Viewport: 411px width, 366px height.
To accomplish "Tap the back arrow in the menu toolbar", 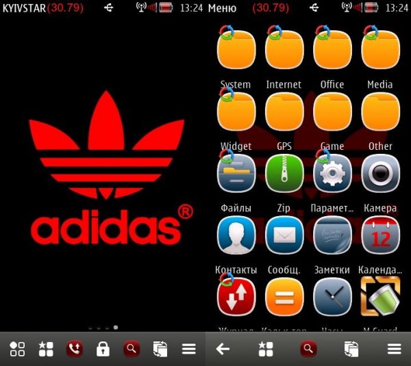I will tap(223, 349).
